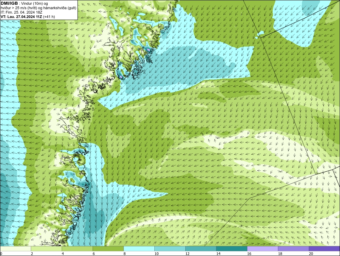The height and width of the screenshot is (256, 340).
Task: Click the 'Vindur (10m) og' heading text
Action: coord(34,3)
